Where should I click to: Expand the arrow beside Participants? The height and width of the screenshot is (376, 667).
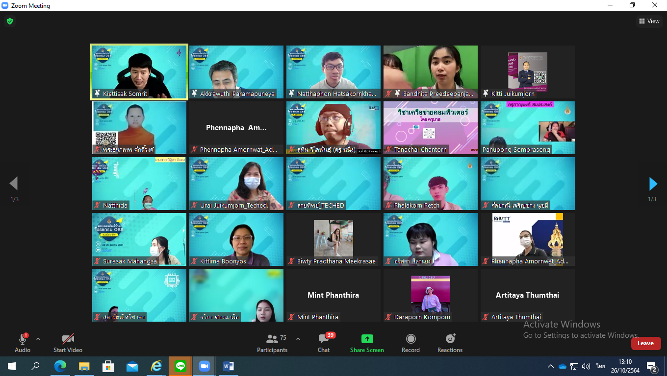click(x=298, y=339)
